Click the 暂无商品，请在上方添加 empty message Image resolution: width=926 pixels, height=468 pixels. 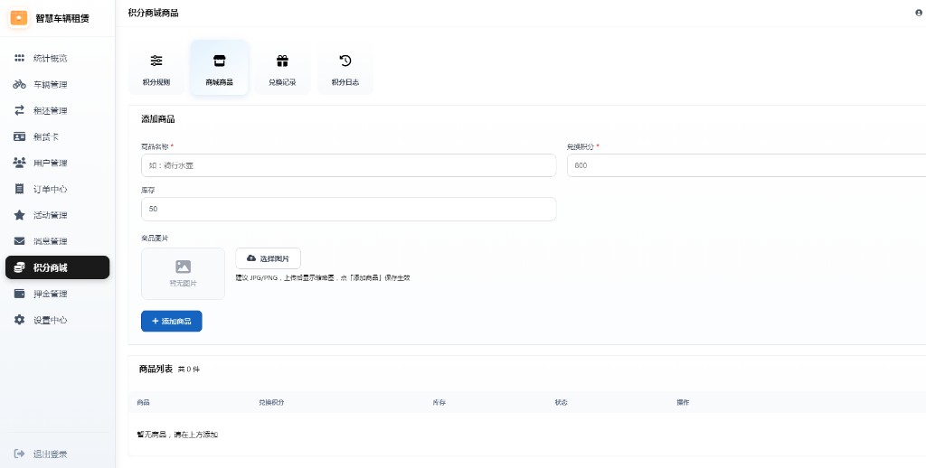[178, 435]
